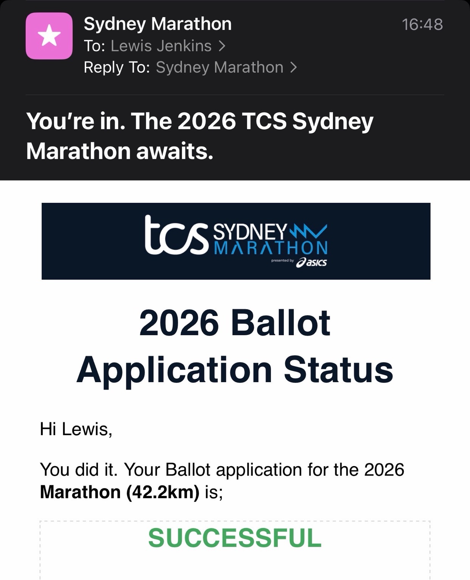This screenshot has height=580, width=470.
Task: Select the email subject line text
Action: pyautogui.click(x=200, y=136)
